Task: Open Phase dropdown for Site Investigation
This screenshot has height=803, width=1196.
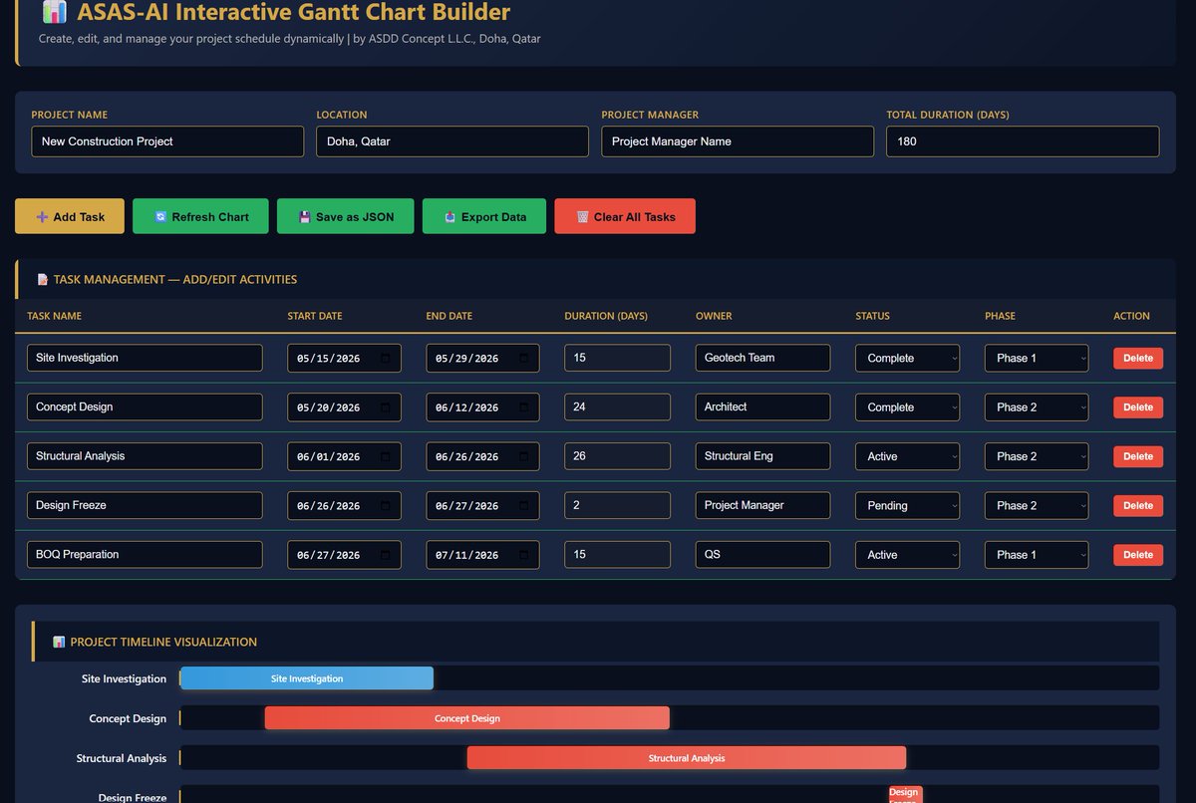Action: [1037, 358]
